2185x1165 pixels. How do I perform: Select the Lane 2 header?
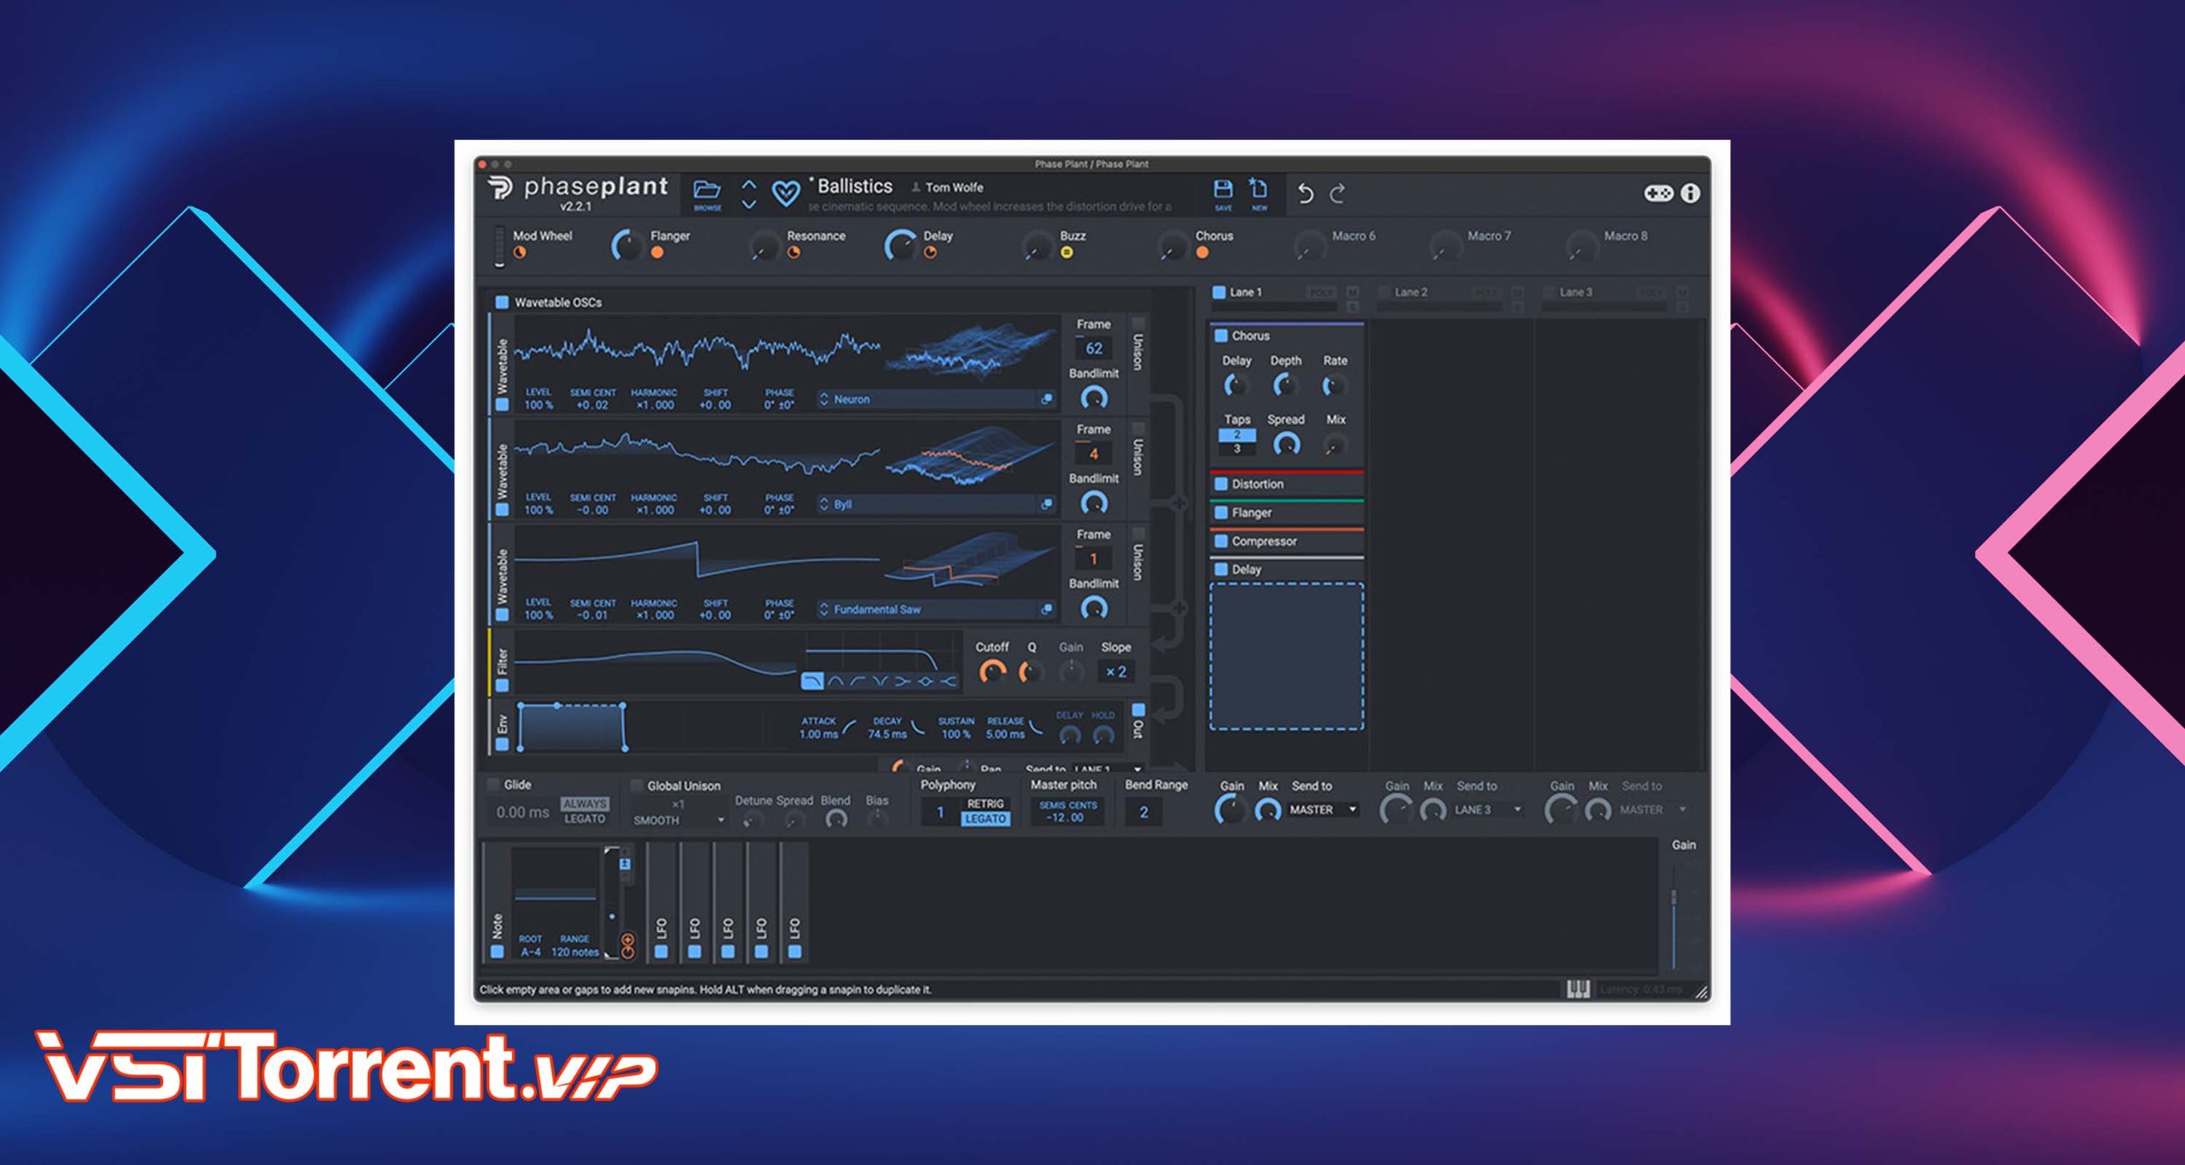click(x=1411, y=292)
